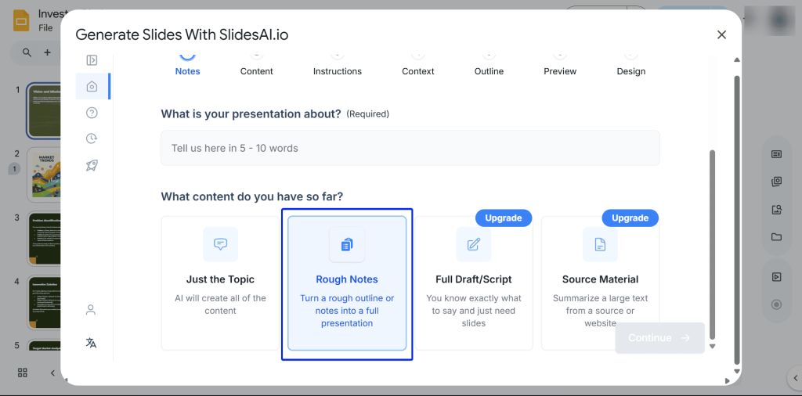Click the presentation topic input field
The height and width of the screenshot is (396, 802).
(x=410, y=148)
